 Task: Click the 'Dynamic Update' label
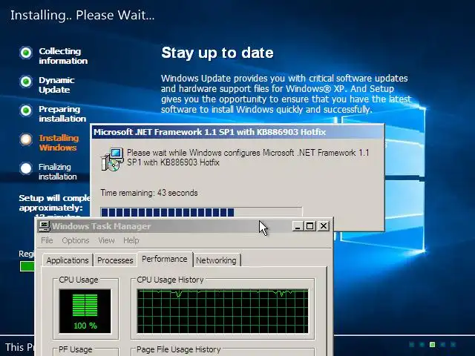(x=56, y=85)
